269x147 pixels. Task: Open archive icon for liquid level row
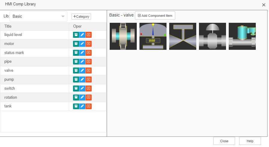[x=76, y=35]
